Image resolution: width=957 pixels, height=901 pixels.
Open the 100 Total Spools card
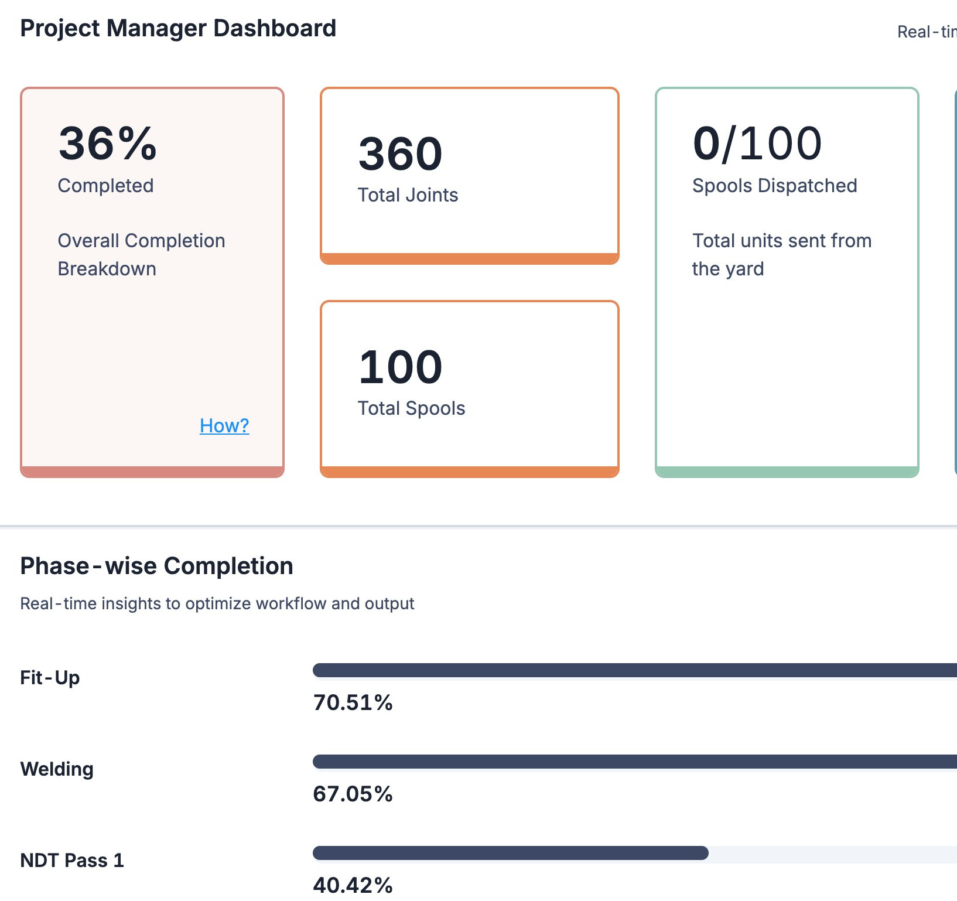(470, 389)
